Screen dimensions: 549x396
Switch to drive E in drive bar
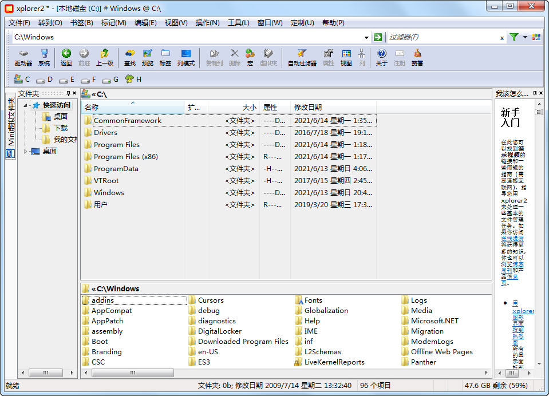click(x=66, y=80)
